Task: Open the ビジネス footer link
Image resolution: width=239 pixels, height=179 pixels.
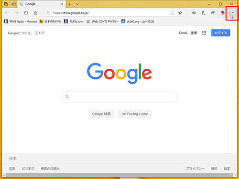Action: 28,168
